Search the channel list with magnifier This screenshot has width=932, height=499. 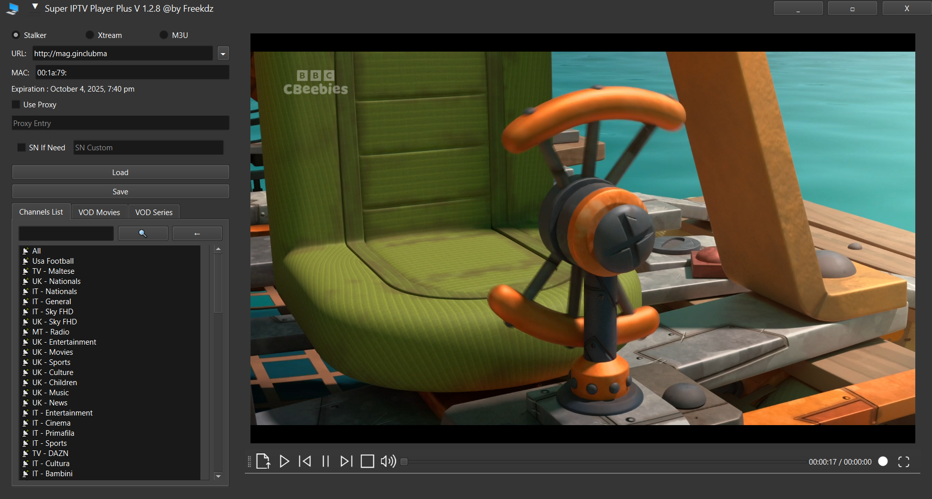(143, 233)
